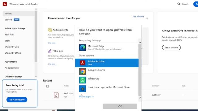
Task: Click the WhatsApp label
Action: [93, 79]
